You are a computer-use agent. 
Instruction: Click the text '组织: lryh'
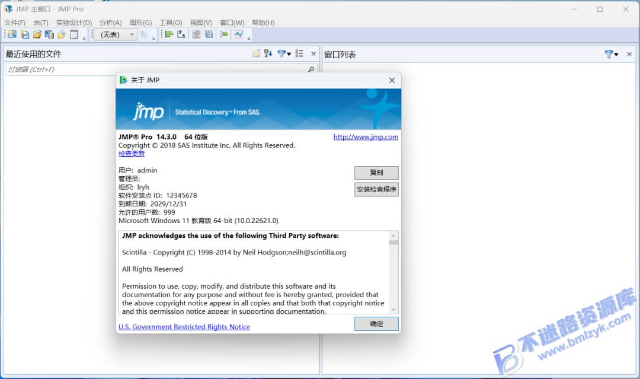(x=134, y=187)
